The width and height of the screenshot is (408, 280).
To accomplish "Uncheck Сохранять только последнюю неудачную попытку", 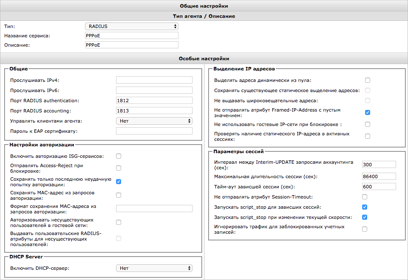I will [x=119, y=182].
